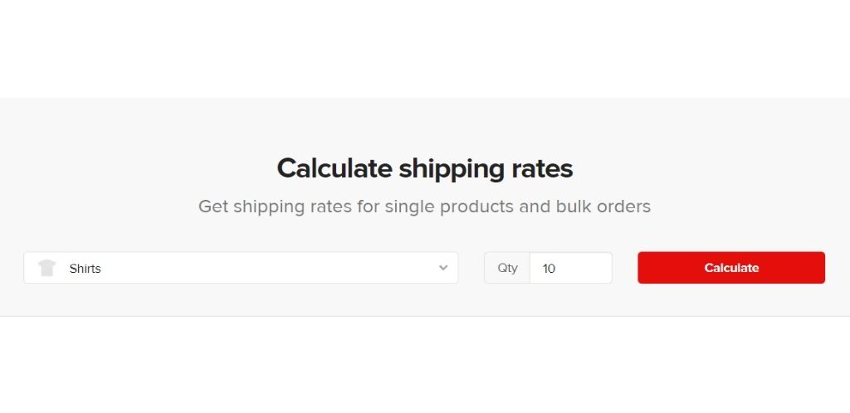Focus the quantity input showing 10
Image resolution: width=850 pixels, height=413 pixels.
point(571,268)
